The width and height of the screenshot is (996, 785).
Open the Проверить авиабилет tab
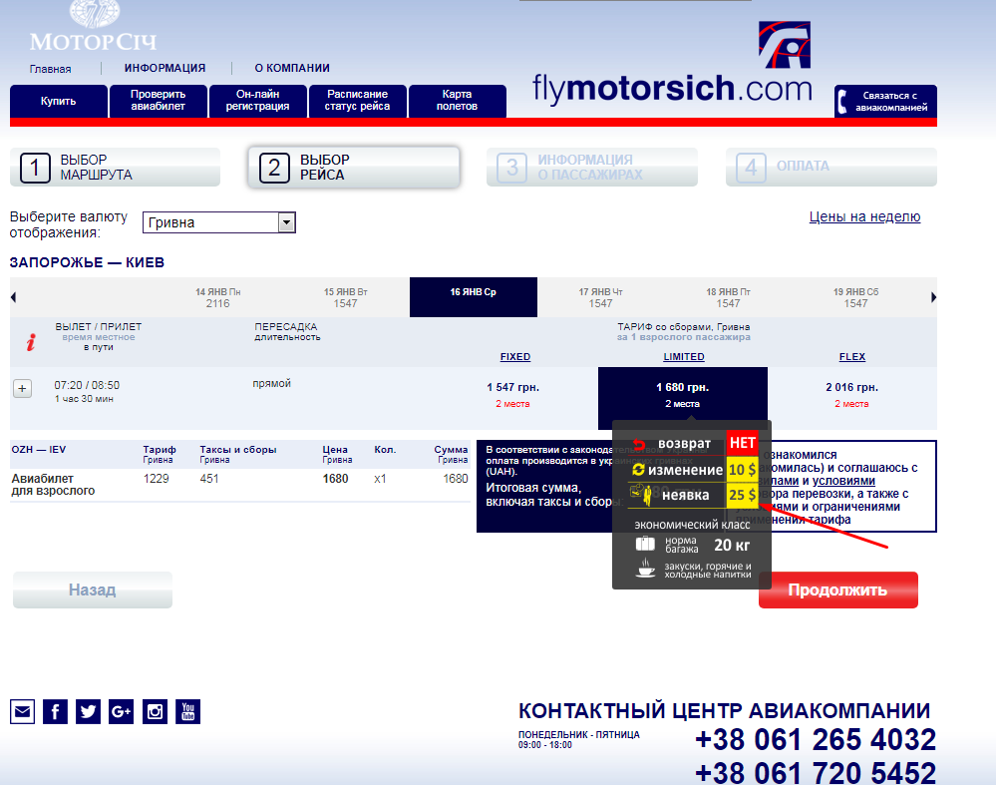[159, 101]
